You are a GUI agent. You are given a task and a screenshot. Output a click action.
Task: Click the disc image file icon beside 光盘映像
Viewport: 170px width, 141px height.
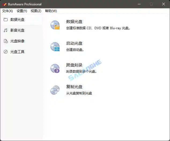(x=6, y=41)
